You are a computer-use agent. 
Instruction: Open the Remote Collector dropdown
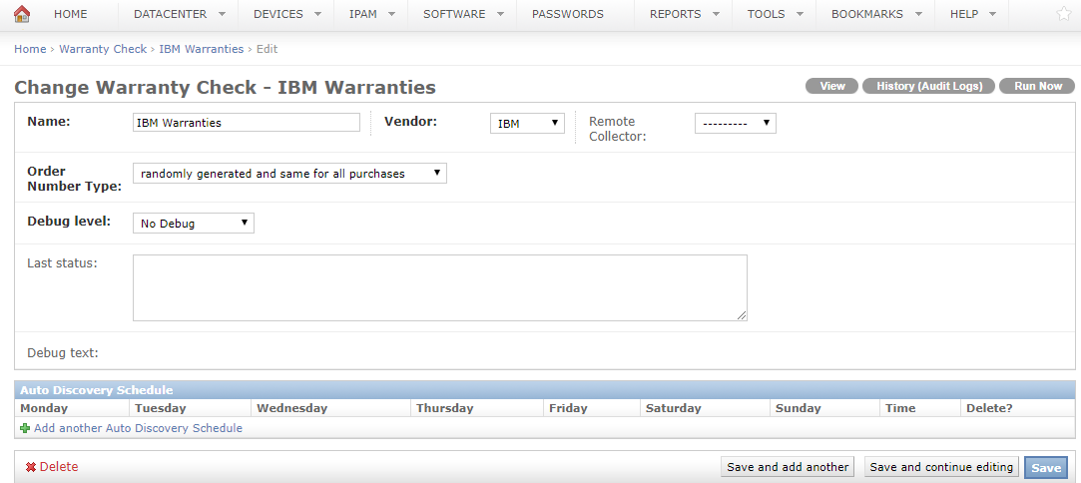pyautogui.click(x=736, y=124)
